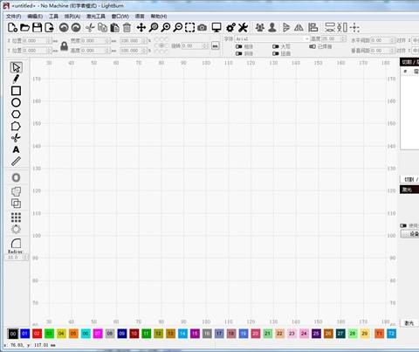
Task: Open the 激光工具 menu
Action: coord(96,17)
